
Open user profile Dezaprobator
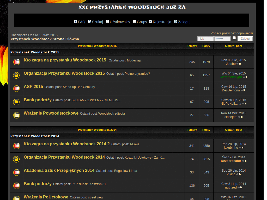231,161
